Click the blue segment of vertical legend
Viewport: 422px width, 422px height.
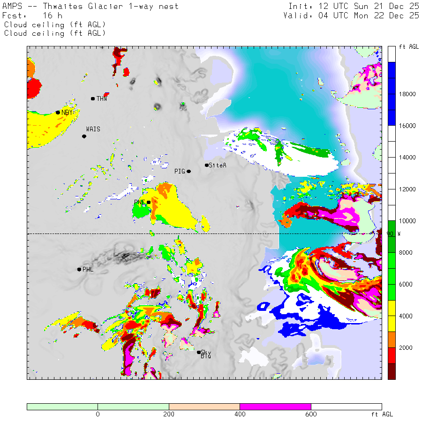point(392,94)
